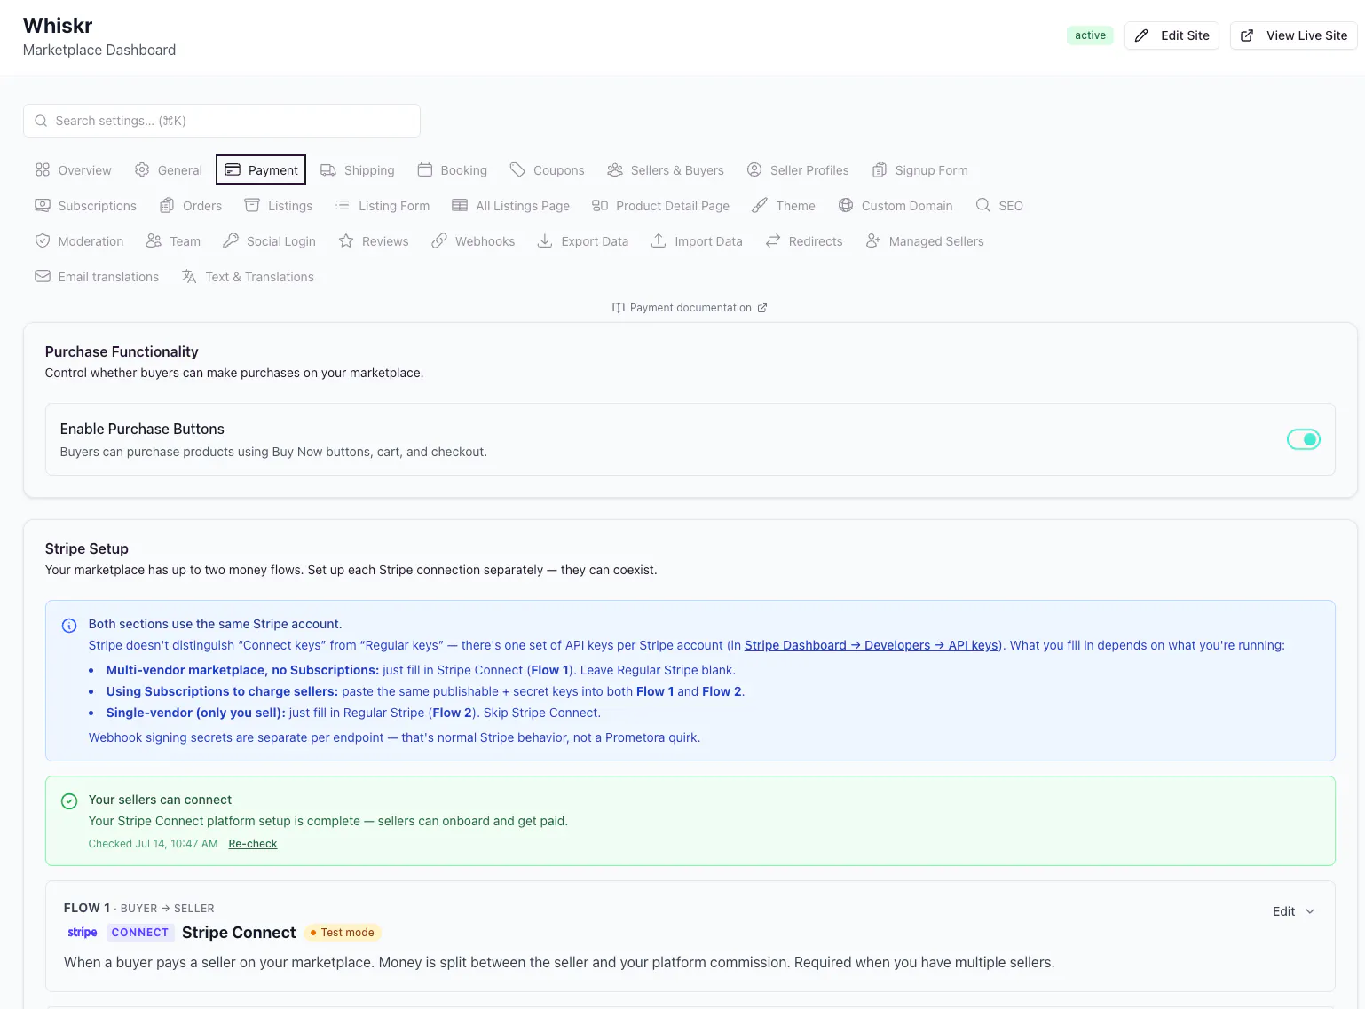The image size is (1365, 1009).
Task: Open the Webhooks tab label
Action: [485, 241]
